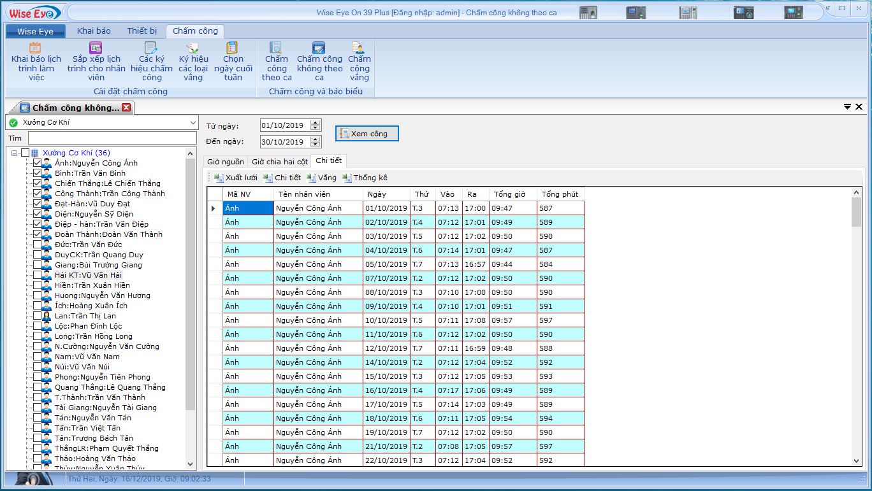Image resolution: width=872 pixels, height=491 pixels.
Task: Open Chấm công vắng tool
Action: click(360, 62)
